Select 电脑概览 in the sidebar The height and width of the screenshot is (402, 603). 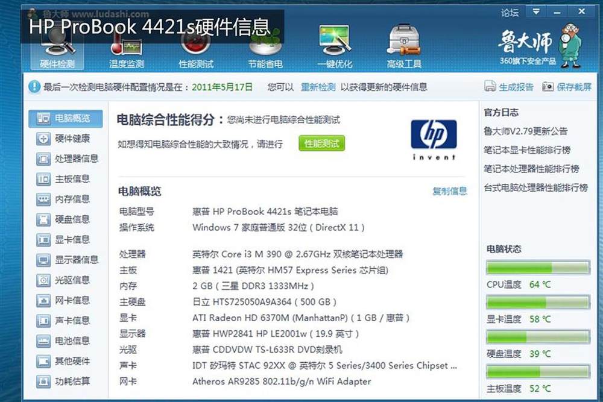pyautogui.click(x=65, y=118)
